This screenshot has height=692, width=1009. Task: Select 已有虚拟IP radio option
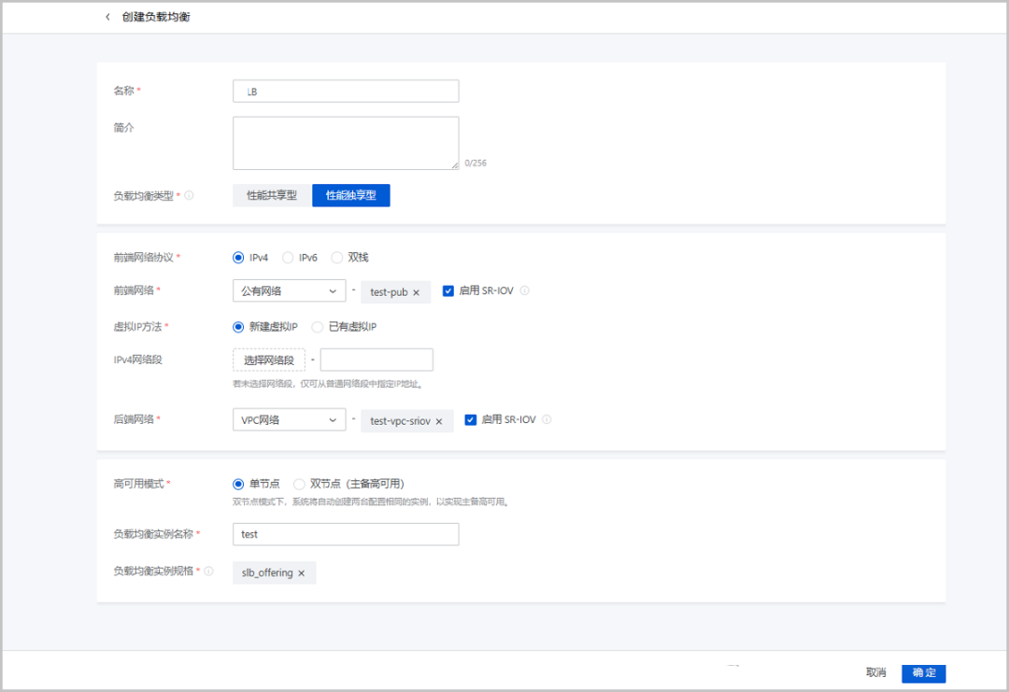pyautogui.click(x=318, y=327)
